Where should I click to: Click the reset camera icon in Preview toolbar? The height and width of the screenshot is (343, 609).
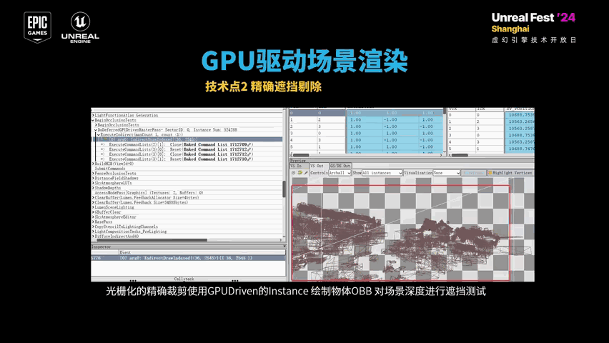[x=294, y=173]
